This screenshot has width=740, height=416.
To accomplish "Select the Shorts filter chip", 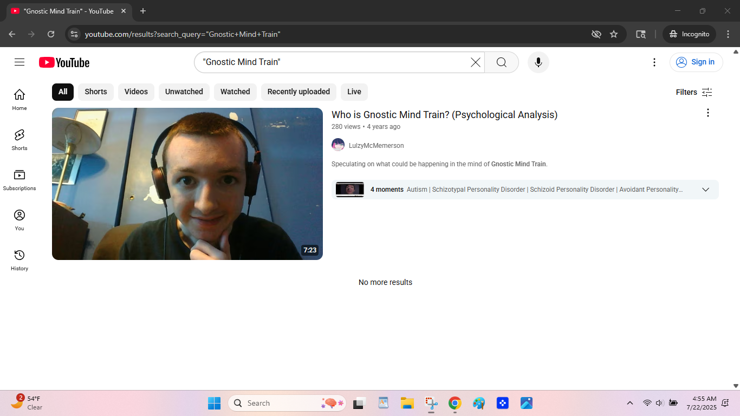I will tap(96, 92).
